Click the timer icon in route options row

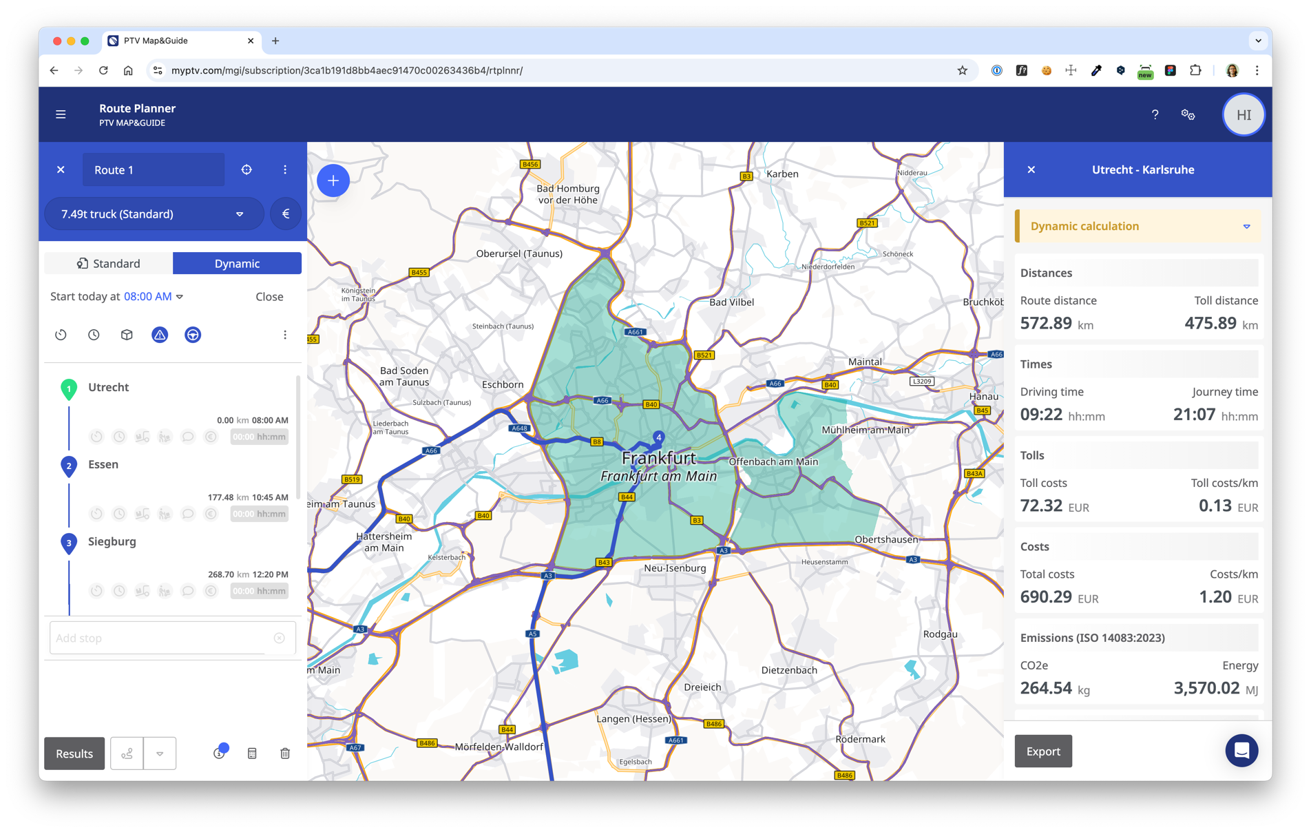(61, 335)
